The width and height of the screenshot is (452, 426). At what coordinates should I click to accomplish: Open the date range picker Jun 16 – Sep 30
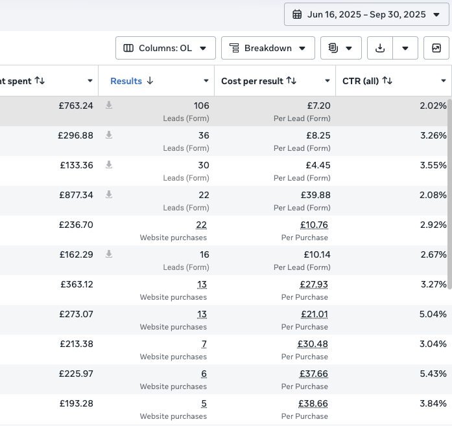point(366,14)
